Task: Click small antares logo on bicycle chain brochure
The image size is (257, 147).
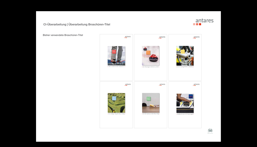Action: point(196,37)
